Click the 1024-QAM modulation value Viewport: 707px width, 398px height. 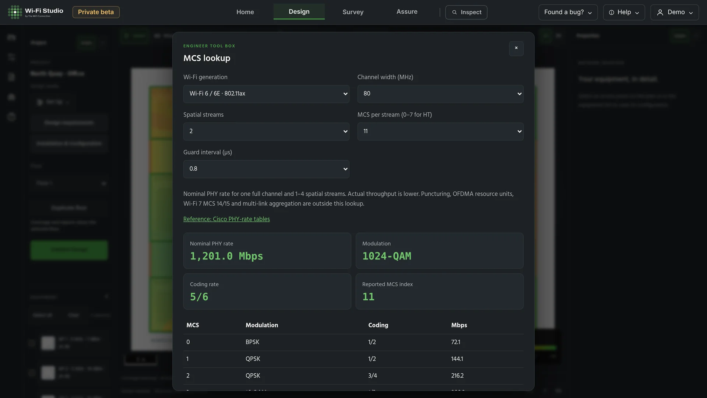[387, 256]
